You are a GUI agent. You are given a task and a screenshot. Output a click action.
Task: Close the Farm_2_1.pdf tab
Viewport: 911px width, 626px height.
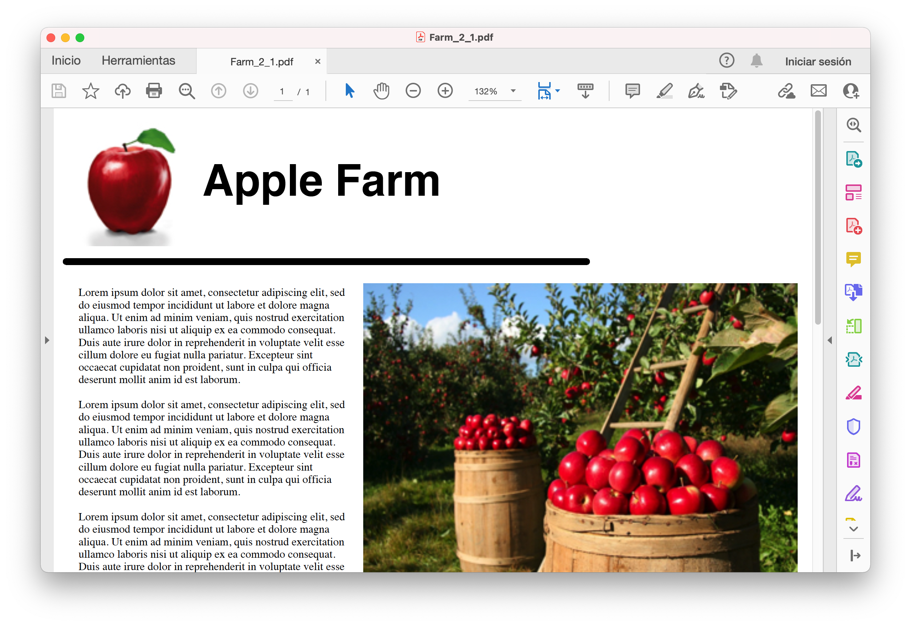coord(318,61)
